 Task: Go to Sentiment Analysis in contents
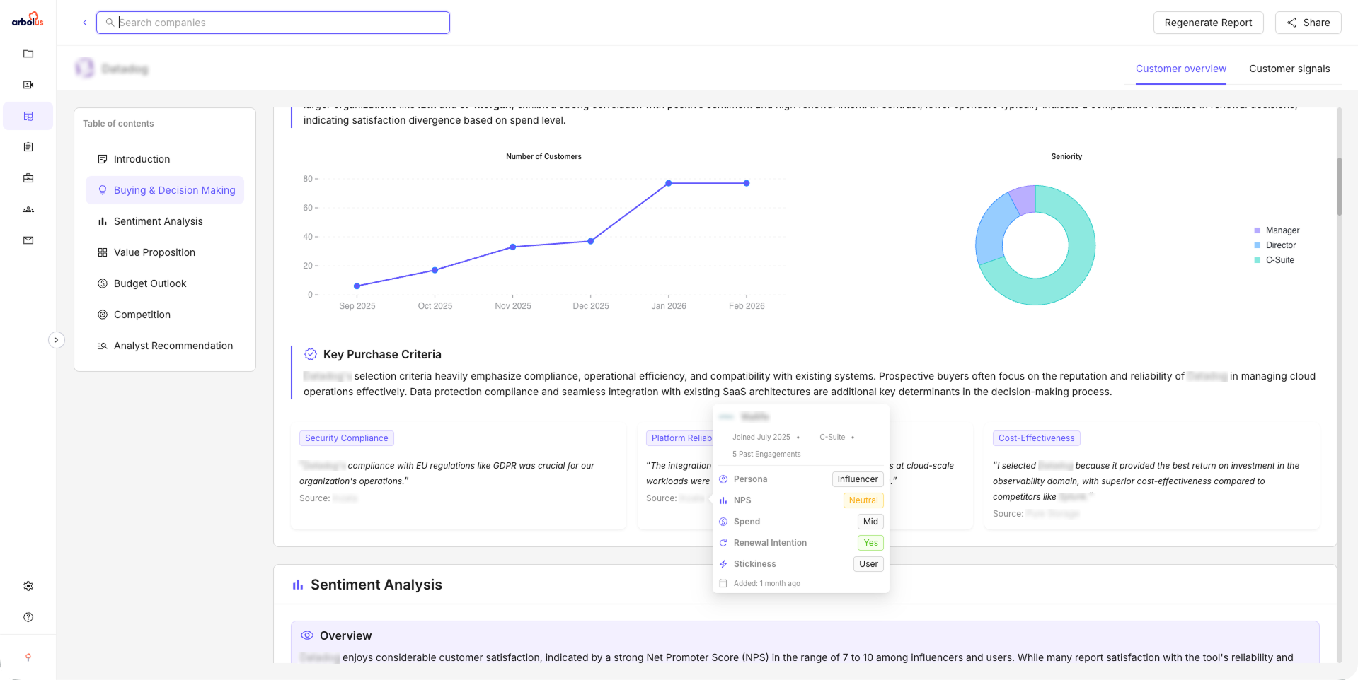[x=165, y=221]
